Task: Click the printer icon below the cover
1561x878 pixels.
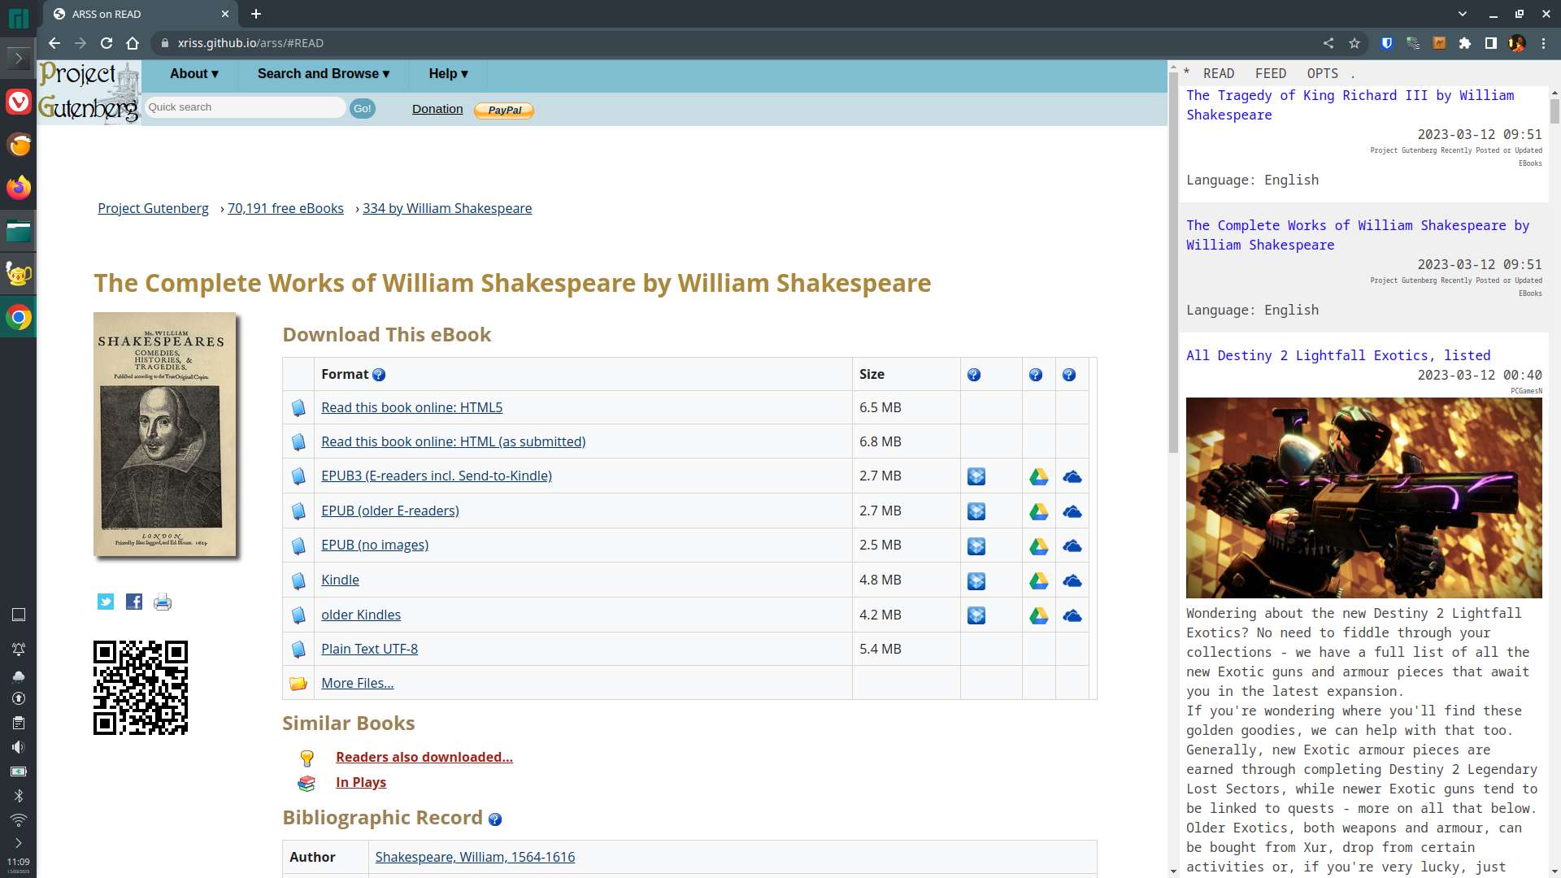Action: tap(163, 602)
